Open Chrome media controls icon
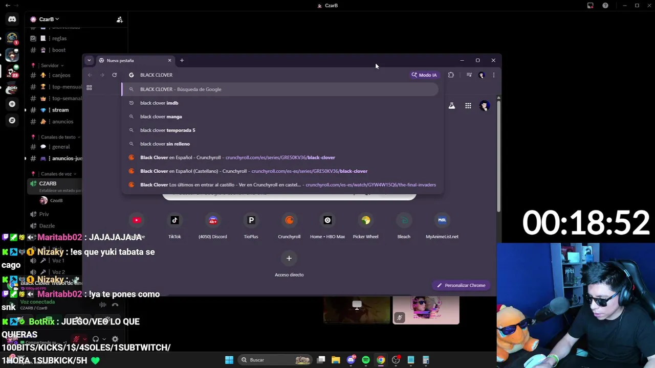655x368 pixels. (x=469, y=75)
